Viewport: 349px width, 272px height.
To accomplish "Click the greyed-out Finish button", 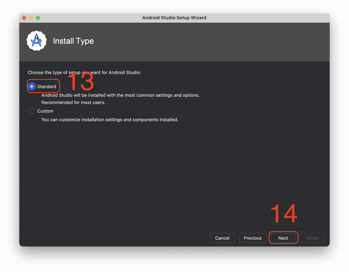I will [x=312, y=238].
